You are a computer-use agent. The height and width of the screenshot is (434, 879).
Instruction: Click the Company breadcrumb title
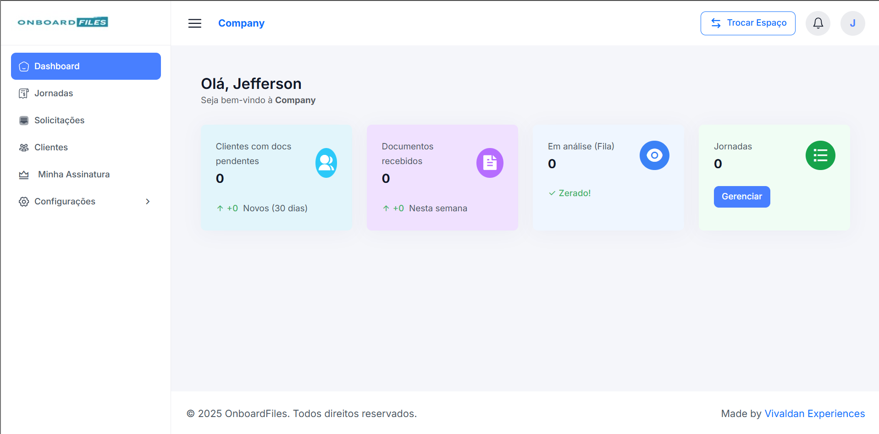tap(241, 23)
